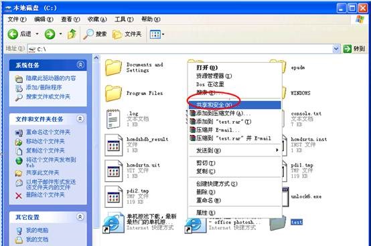
Task: Select the Program Files folder icon
Action: [x=113, y=94]
